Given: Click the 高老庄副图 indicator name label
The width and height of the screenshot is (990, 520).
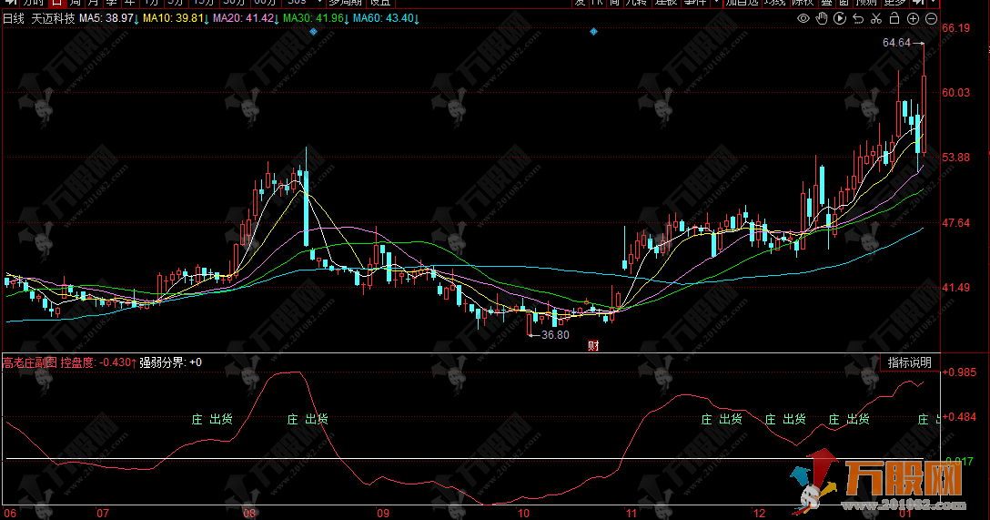Looking at the screenshot, I should pyautogui.click(x=30, y=362).
